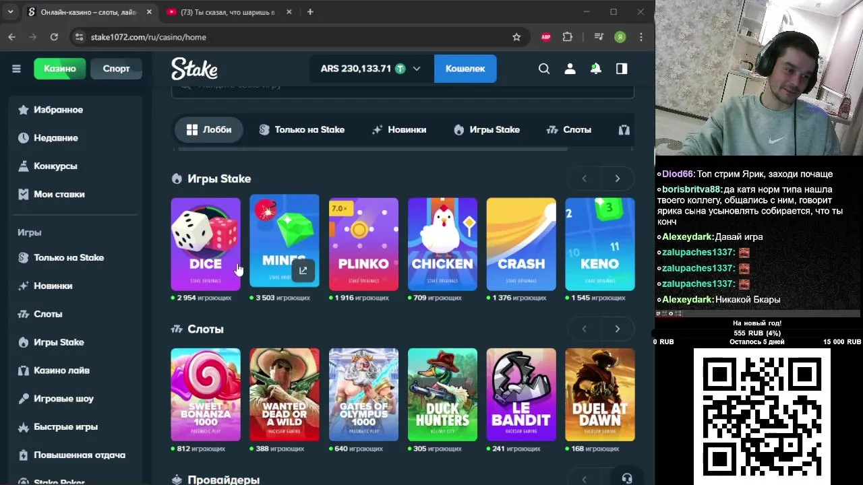Close the YouTube browser tab

(x=289, y=12)
